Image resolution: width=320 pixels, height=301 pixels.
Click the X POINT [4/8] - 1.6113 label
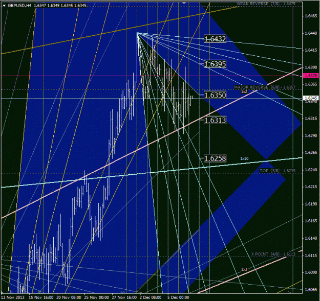click(x=273, y=254)
